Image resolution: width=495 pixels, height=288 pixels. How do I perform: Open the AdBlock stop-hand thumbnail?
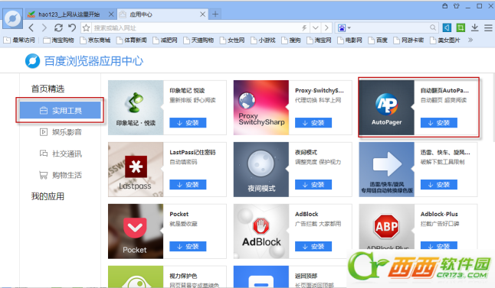tap(261, 231)
